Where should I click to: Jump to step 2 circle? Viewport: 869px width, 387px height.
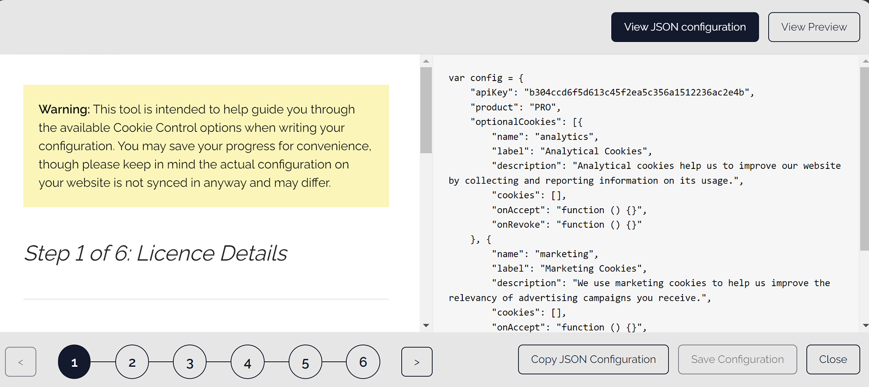(x=132, y=362)
